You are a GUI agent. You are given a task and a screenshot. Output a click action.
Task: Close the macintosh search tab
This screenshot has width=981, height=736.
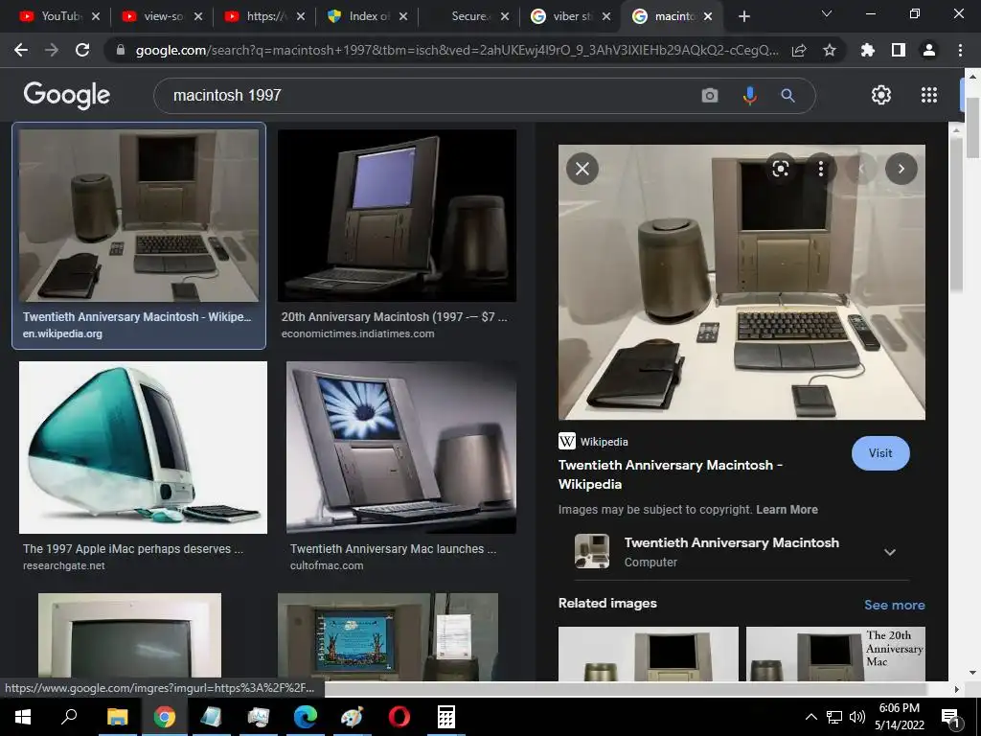click(708, 16)
